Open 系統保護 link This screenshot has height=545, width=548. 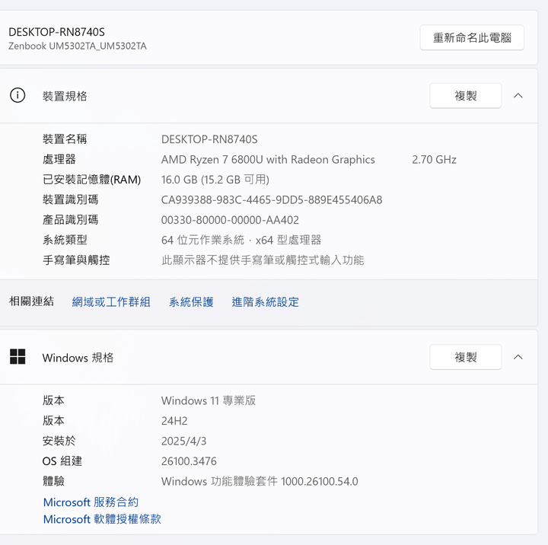[x=191, y=301]
